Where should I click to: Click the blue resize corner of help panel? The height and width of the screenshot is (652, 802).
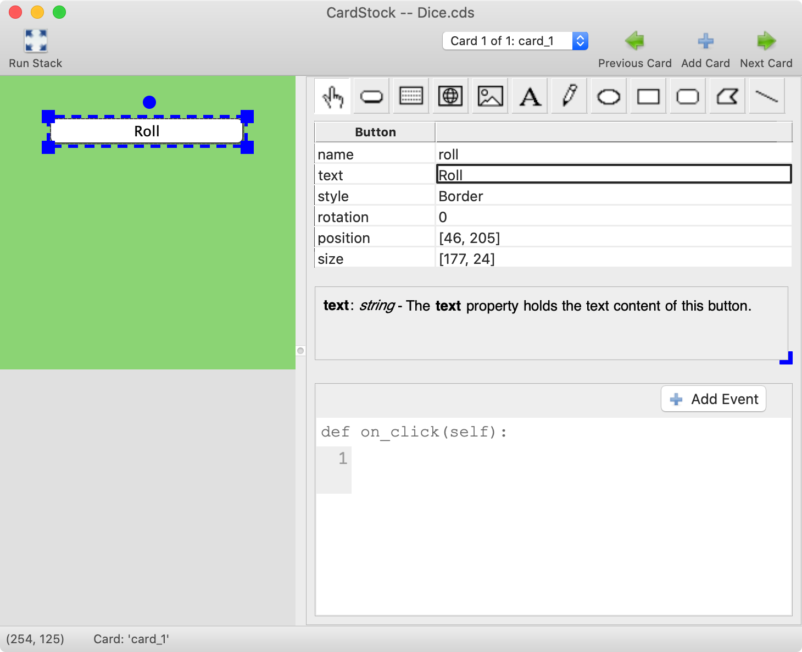coord(786,358)
